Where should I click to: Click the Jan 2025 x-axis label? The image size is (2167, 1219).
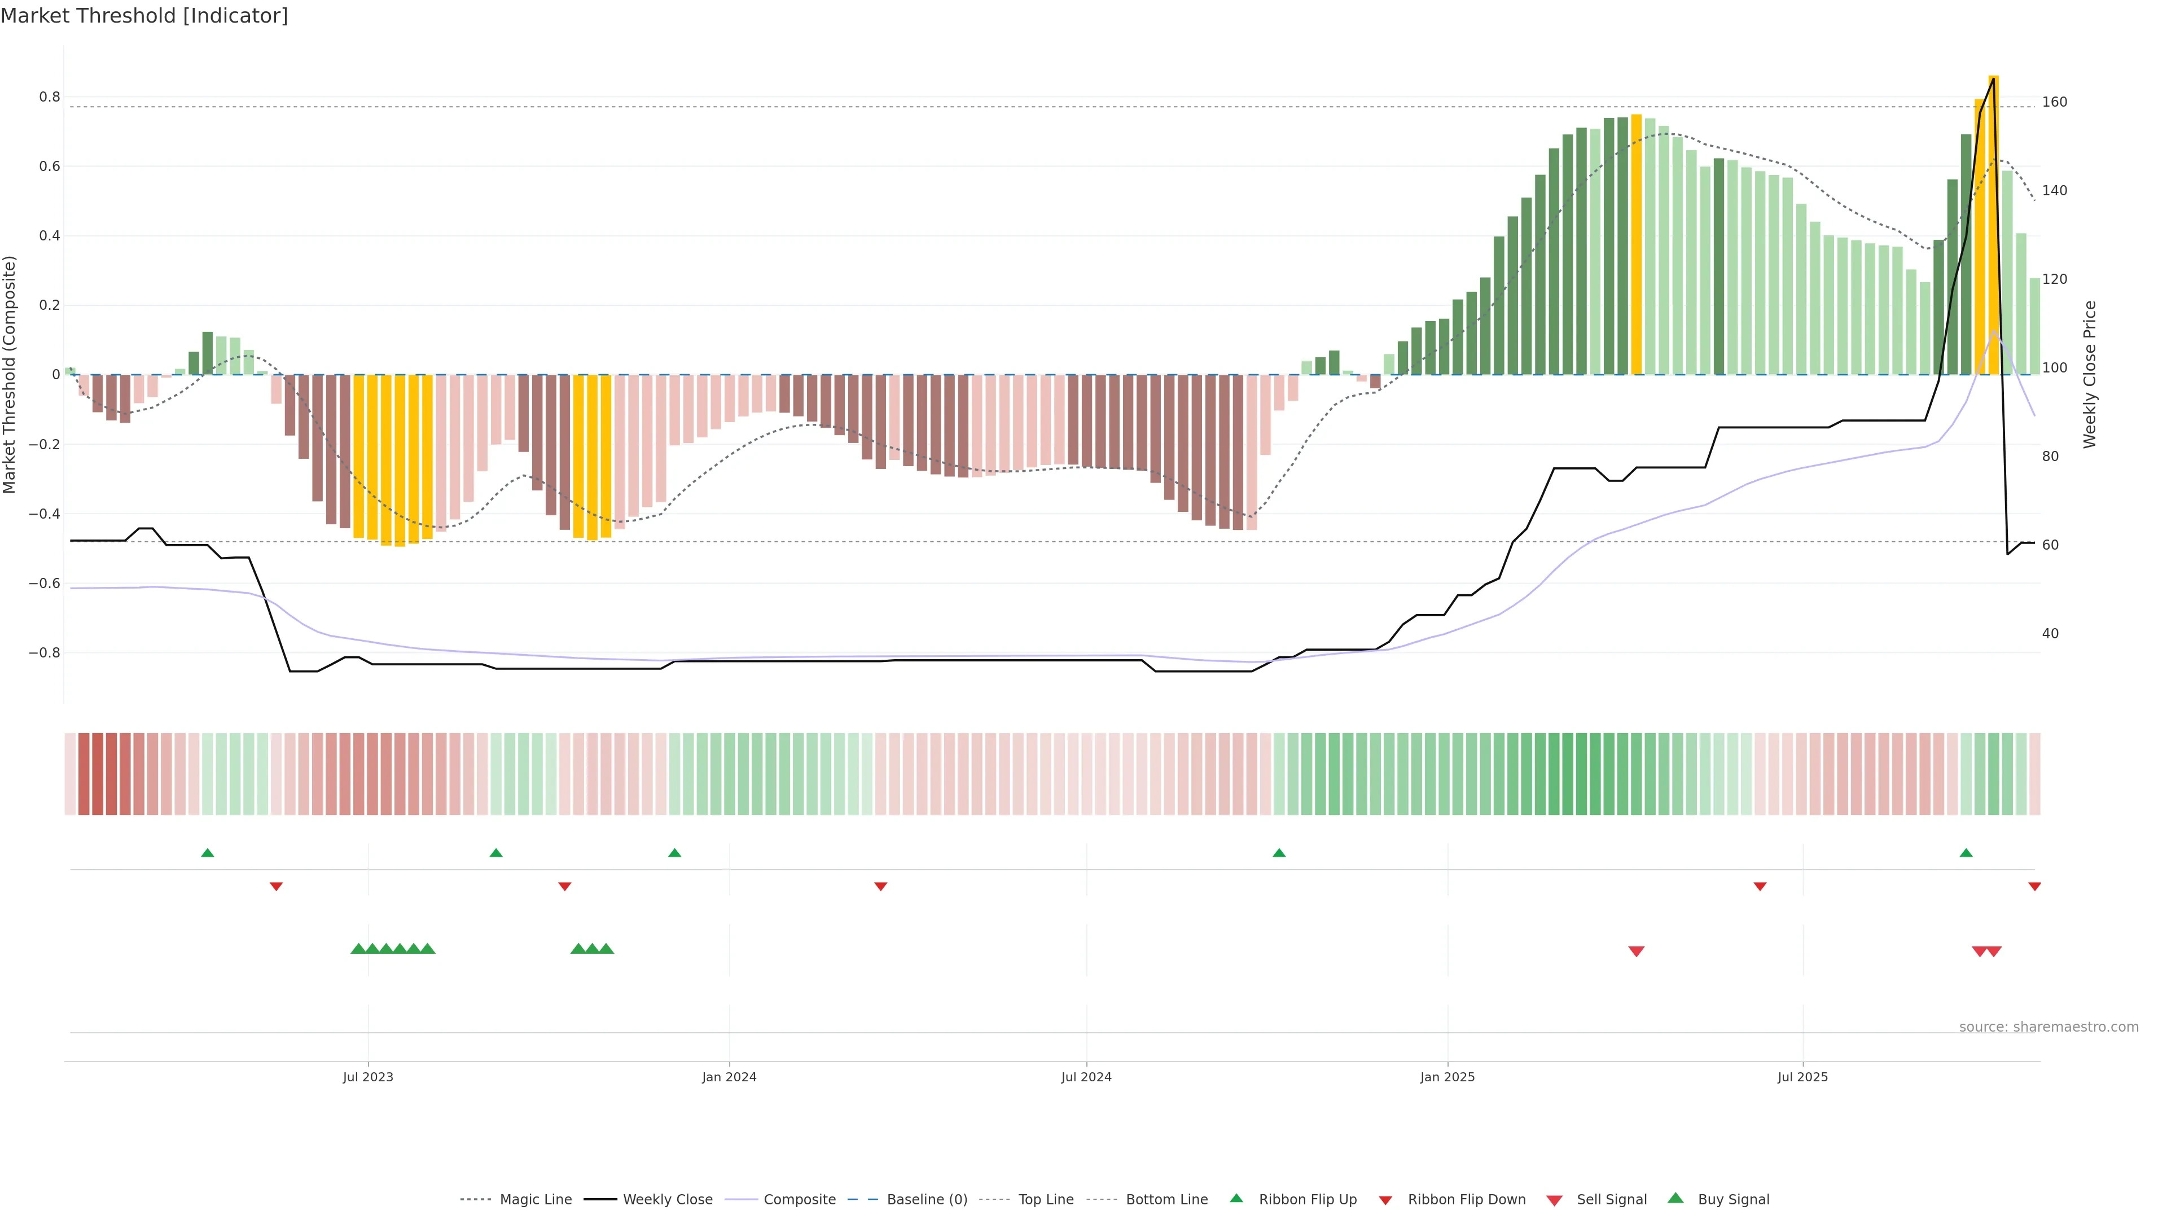point(1447,1077)
